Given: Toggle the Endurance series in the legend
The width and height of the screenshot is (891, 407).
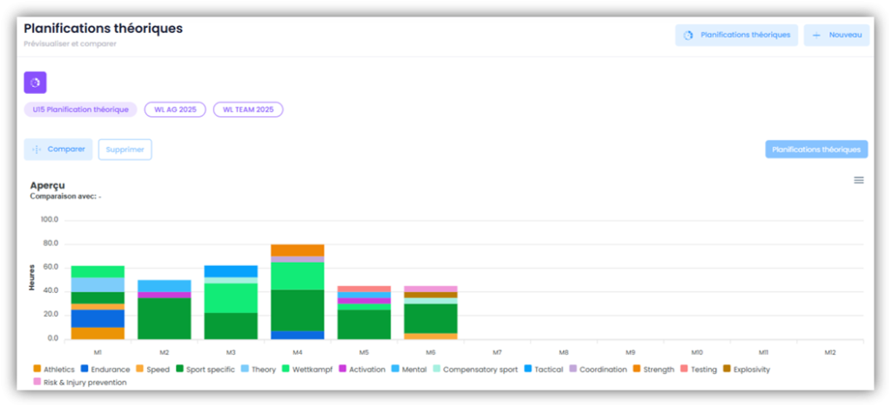Looking at the screenshot, I should pyautogui.click(x=110, y=370).
